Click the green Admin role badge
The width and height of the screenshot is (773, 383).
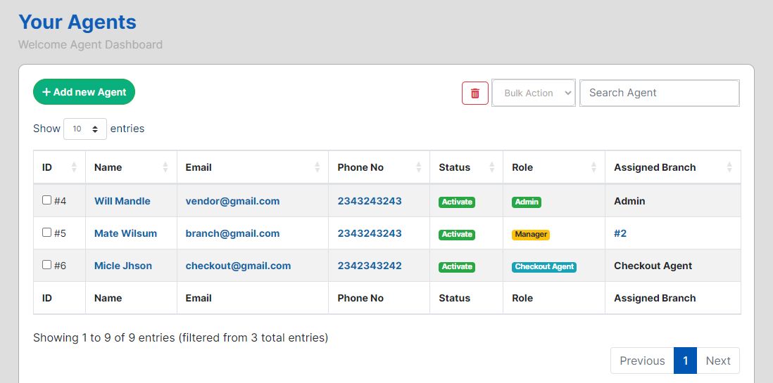click(527, 202)
